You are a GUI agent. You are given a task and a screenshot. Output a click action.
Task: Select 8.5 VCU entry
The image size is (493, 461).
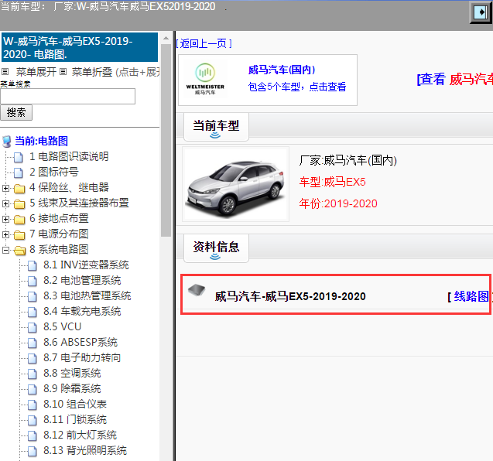point(62,327)
